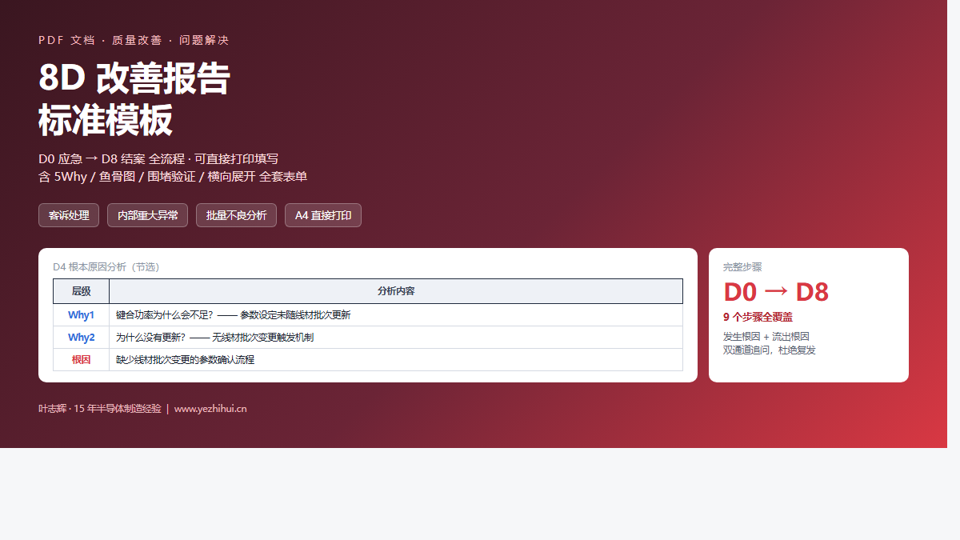Click the A4 直接打印 tag
The image size is (960, 540).
click(x=323, y=215)
